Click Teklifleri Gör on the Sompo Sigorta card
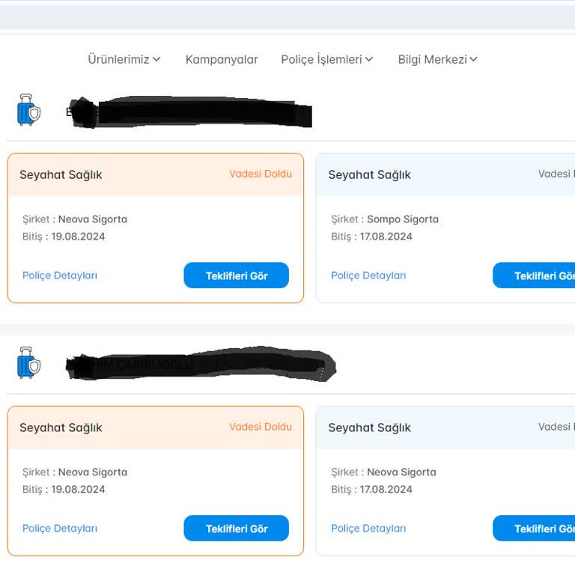Screen dimensions: 575x575 (x=534, y=276)
